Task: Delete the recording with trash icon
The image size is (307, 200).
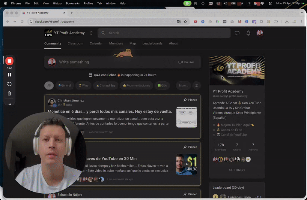Action: [9, 93]
